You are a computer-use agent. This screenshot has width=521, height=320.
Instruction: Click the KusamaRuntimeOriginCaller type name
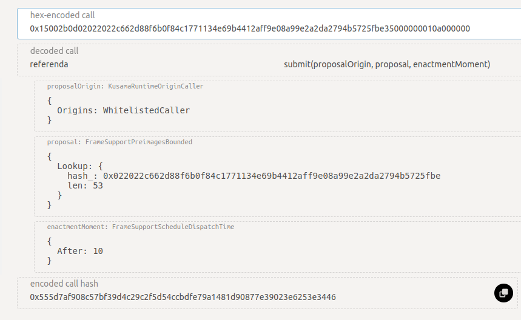point(155,86)
